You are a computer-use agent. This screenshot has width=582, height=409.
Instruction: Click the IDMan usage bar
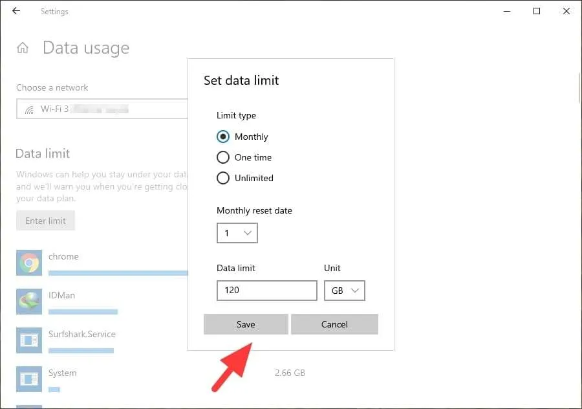tap(83, 312)
